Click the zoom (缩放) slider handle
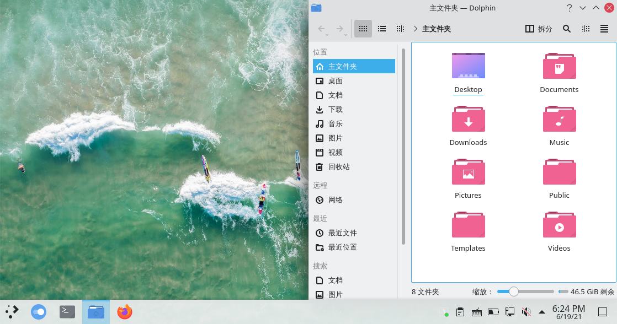 point(513,291)
